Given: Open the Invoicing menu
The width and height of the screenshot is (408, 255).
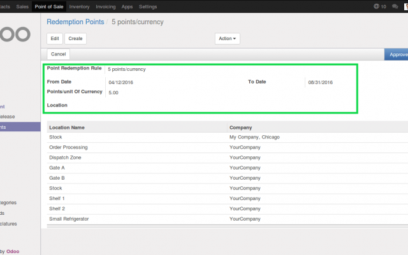Looking at the screenshot, I should pyautogui.click(x=105, y=6).
